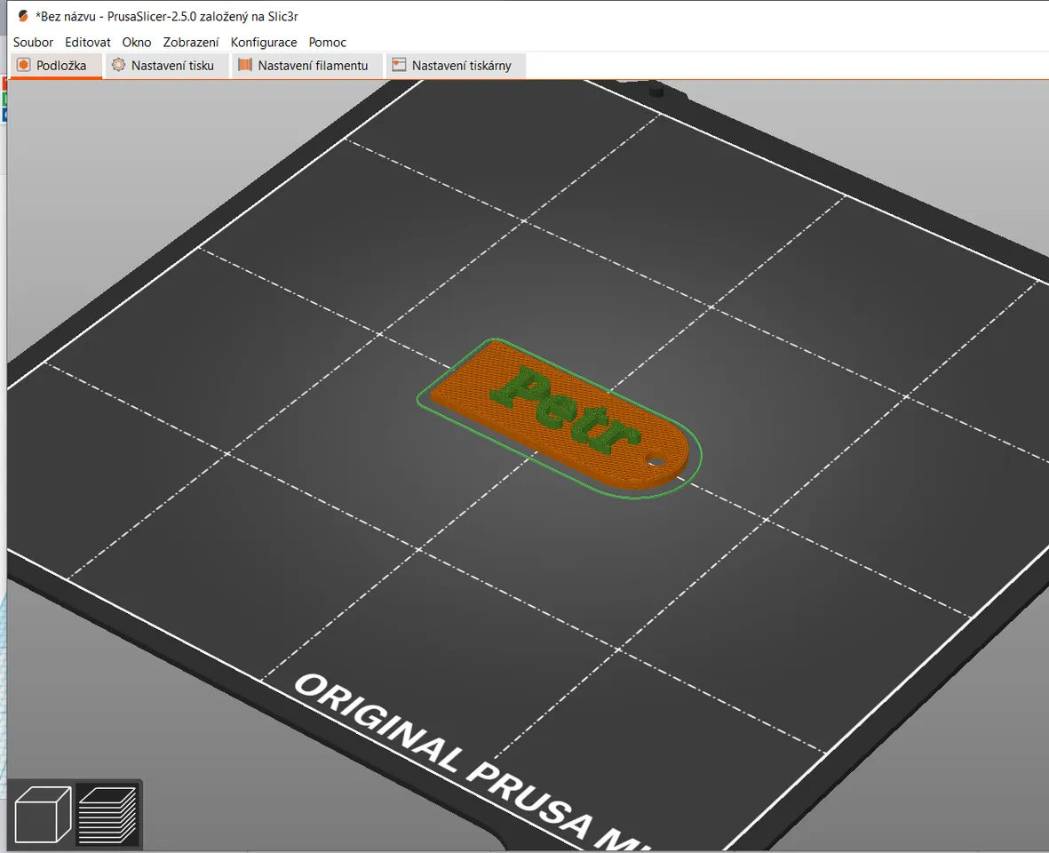The image size is (1049, 853).
Task: Switch to the sliced layers preview
Action: click(107, 814)
